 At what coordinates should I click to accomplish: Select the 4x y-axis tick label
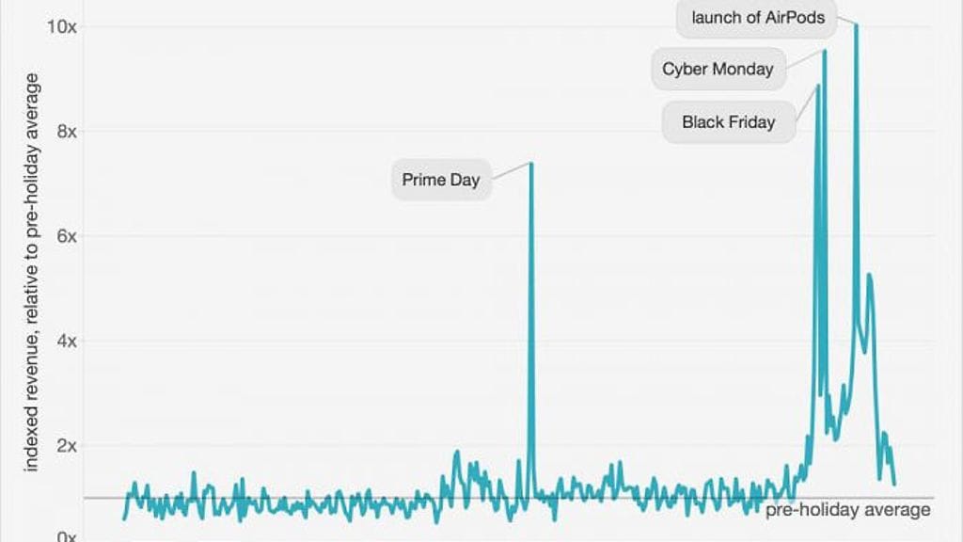65,341
